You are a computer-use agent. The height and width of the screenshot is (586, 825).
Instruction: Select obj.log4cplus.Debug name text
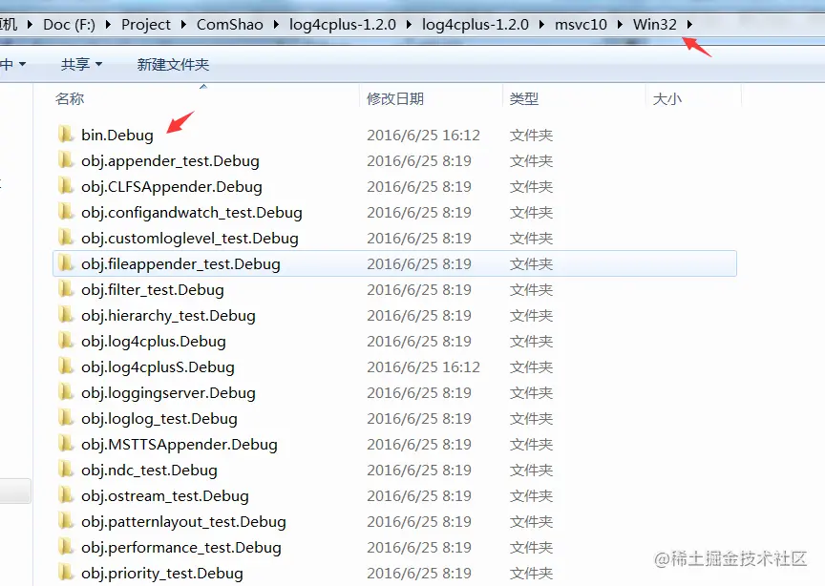[154, 342]
